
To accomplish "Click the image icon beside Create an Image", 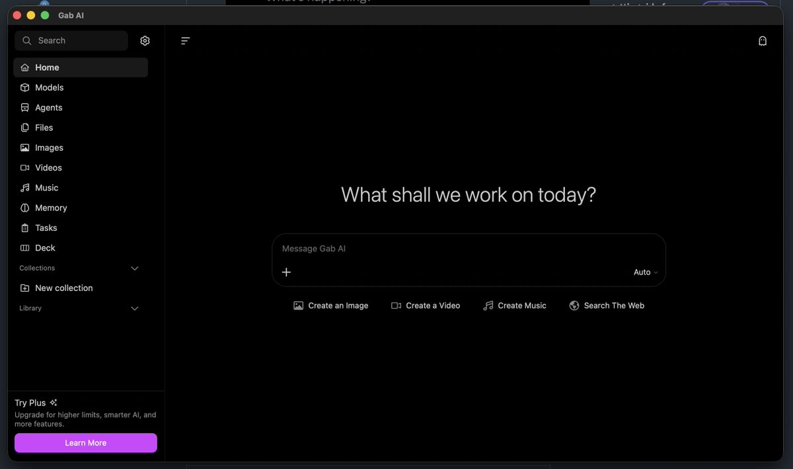I will tap(299, 306).
